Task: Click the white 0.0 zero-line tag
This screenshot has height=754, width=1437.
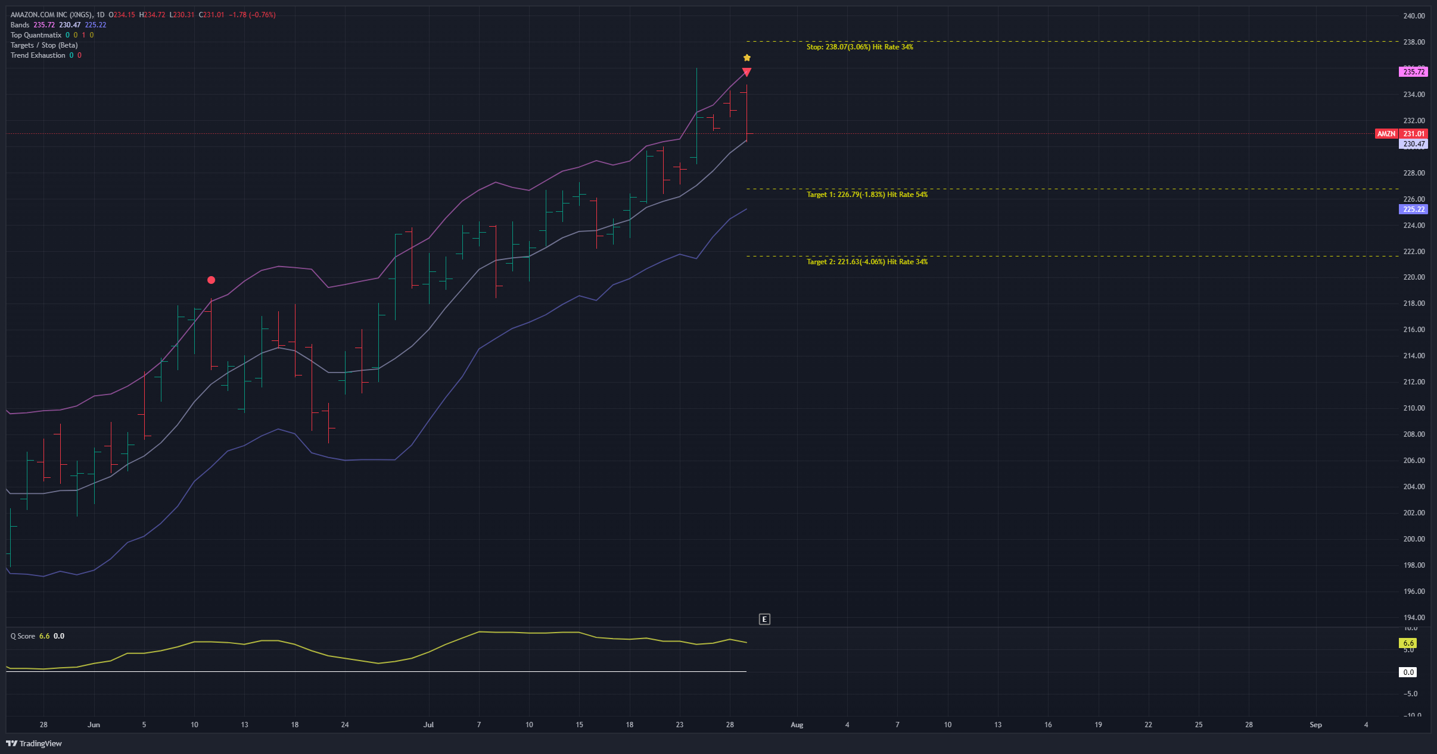Action: point(1408,672)
